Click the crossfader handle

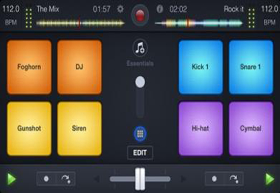(140, 179)
